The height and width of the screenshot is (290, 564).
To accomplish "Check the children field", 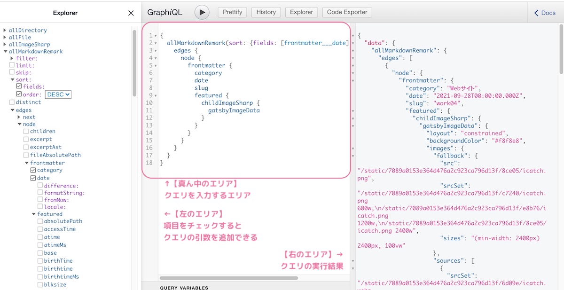I will point(26,131).
